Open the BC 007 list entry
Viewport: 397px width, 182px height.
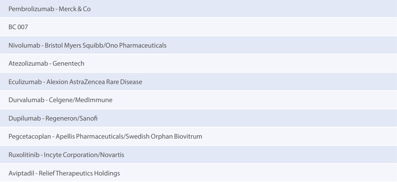[18, 27]
